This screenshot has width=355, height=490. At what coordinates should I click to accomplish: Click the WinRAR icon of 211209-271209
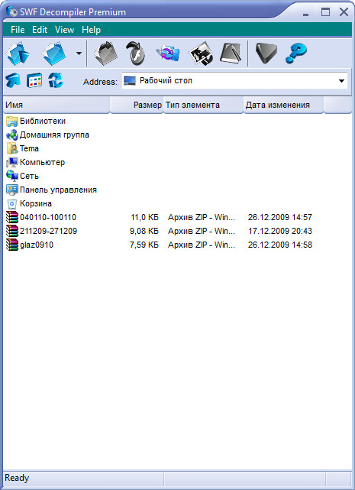12,231
